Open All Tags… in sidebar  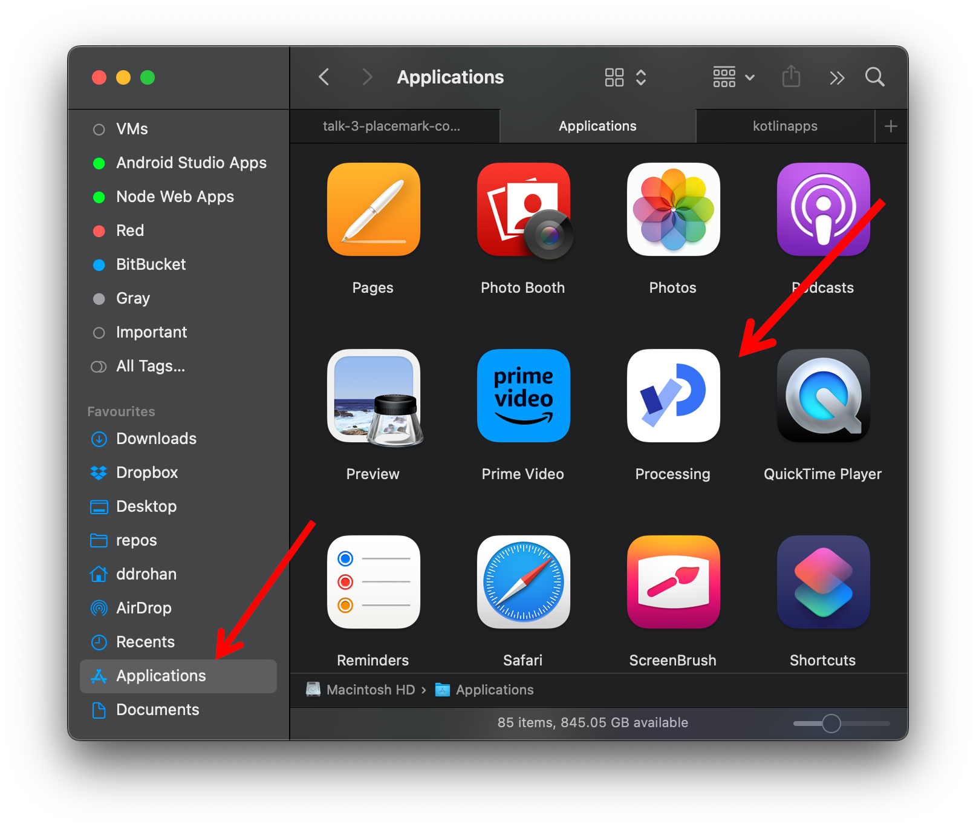coord(150,366)
